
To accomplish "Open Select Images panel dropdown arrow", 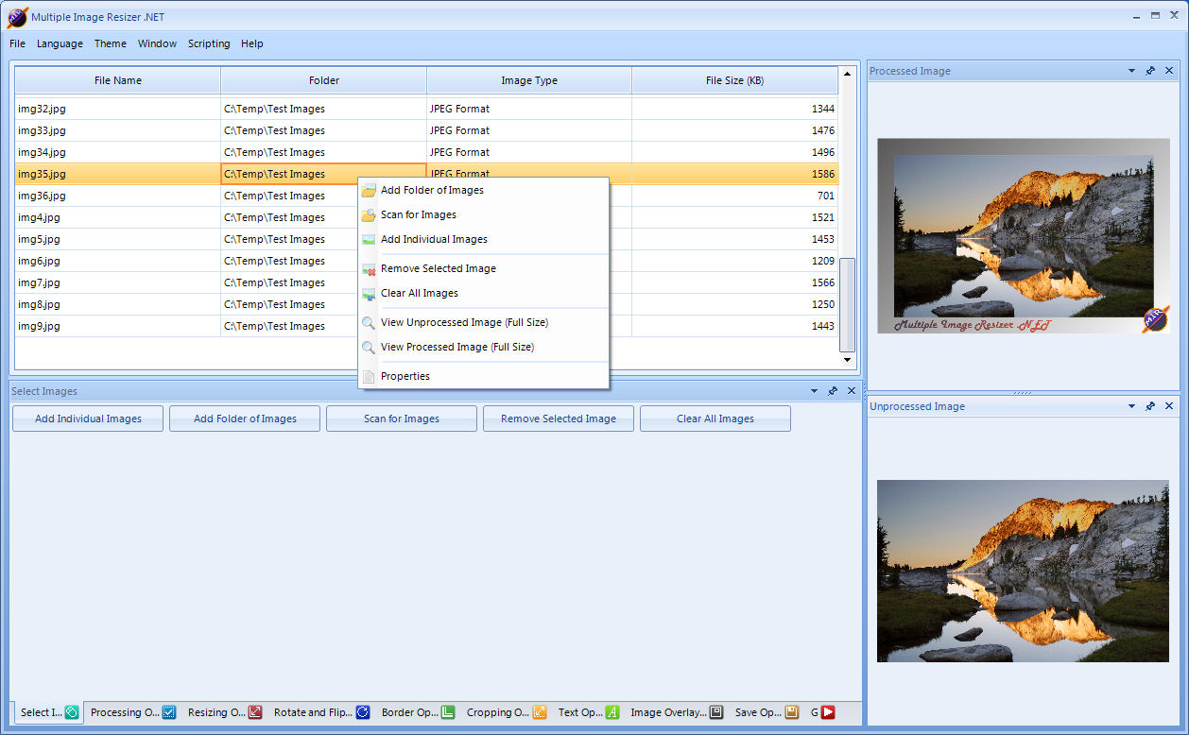I will click(x=814, y=391).
